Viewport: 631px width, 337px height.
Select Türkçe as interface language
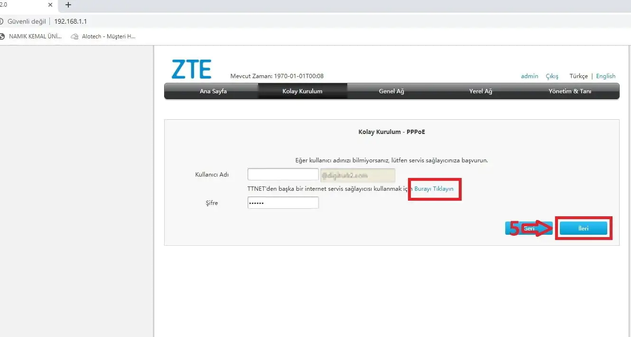point(578,76)
